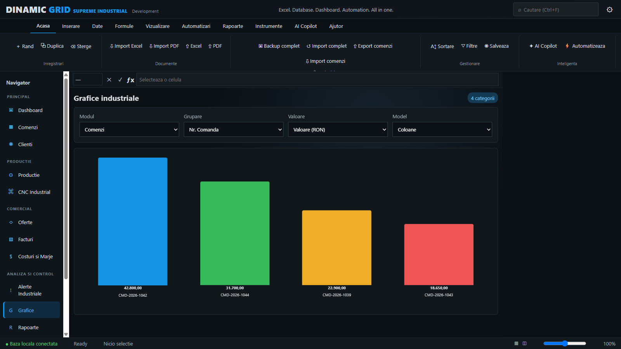Click the Cautare search field

[556, 10]
